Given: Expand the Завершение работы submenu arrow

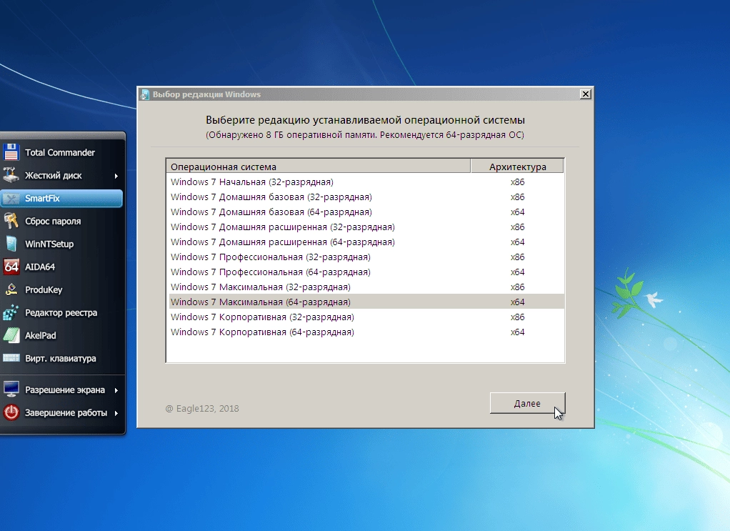Looking at the screenshot, I should point(116,413).
